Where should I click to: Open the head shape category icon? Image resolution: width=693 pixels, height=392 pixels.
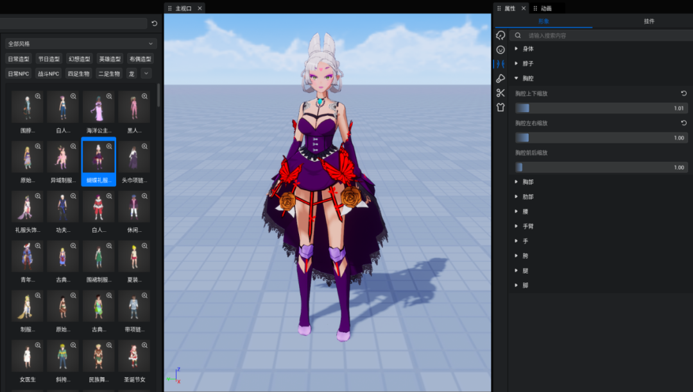(501, 35)
